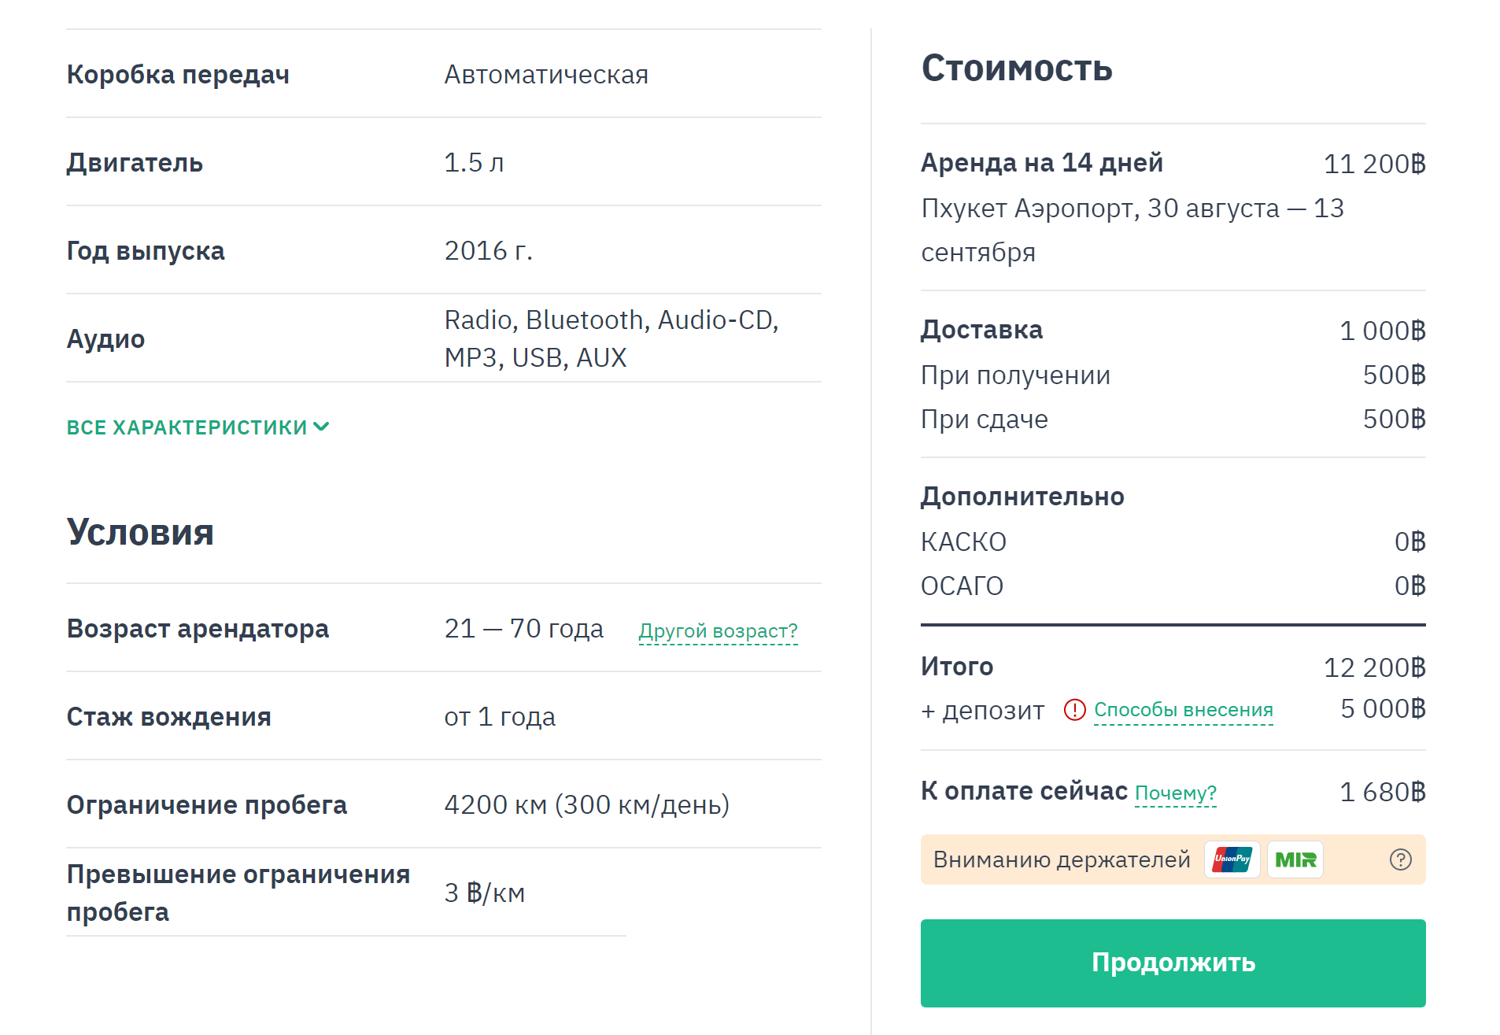Expand ВСЕ ХАРАКТЕРИСТИКИ list
This screenshot has height=1035, width=1500.
pos(198,427)
